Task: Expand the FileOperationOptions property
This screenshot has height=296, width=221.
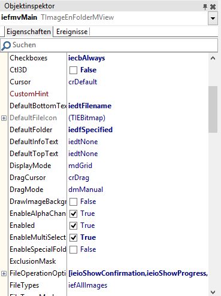Action: (x=4, y=273)
